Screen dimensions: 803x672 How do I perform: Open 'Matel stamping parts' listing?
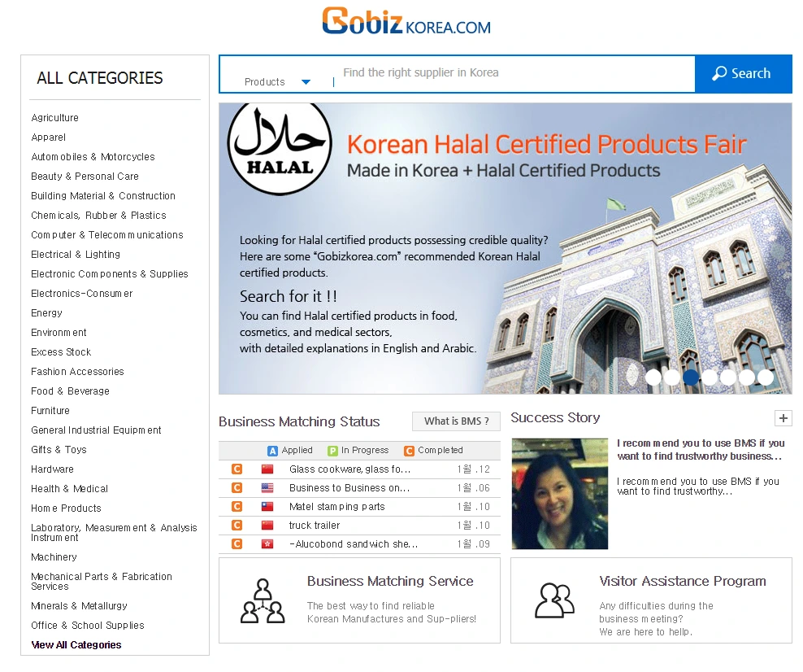click(x=337, y=506)
